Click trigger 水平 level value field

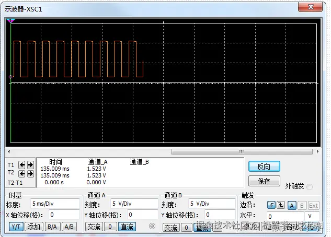click(x=286, y=216)
